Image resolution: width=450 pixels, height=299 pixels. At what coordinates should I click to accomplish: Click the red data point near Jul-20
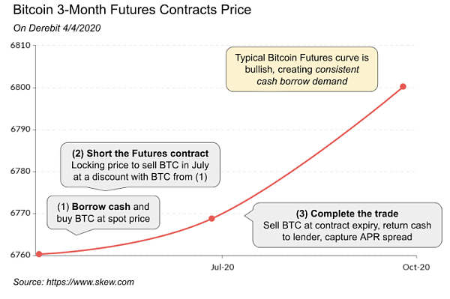[x=211, y=219]
